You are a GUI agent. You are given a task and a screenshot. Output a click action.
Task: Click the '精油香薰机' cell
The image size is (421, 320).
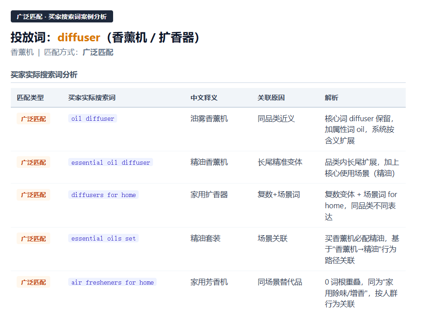coord(209,162)
